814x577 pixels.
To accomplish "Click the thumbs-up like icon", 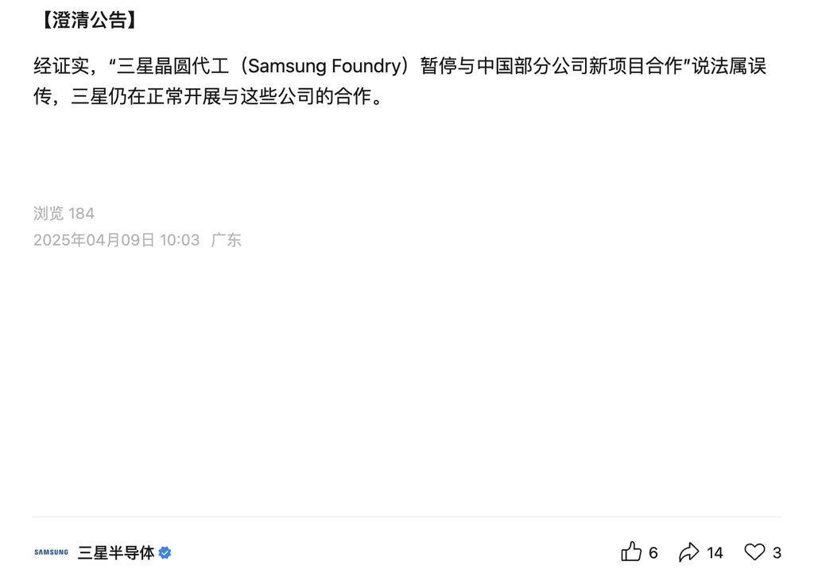I will coord(630,552).
